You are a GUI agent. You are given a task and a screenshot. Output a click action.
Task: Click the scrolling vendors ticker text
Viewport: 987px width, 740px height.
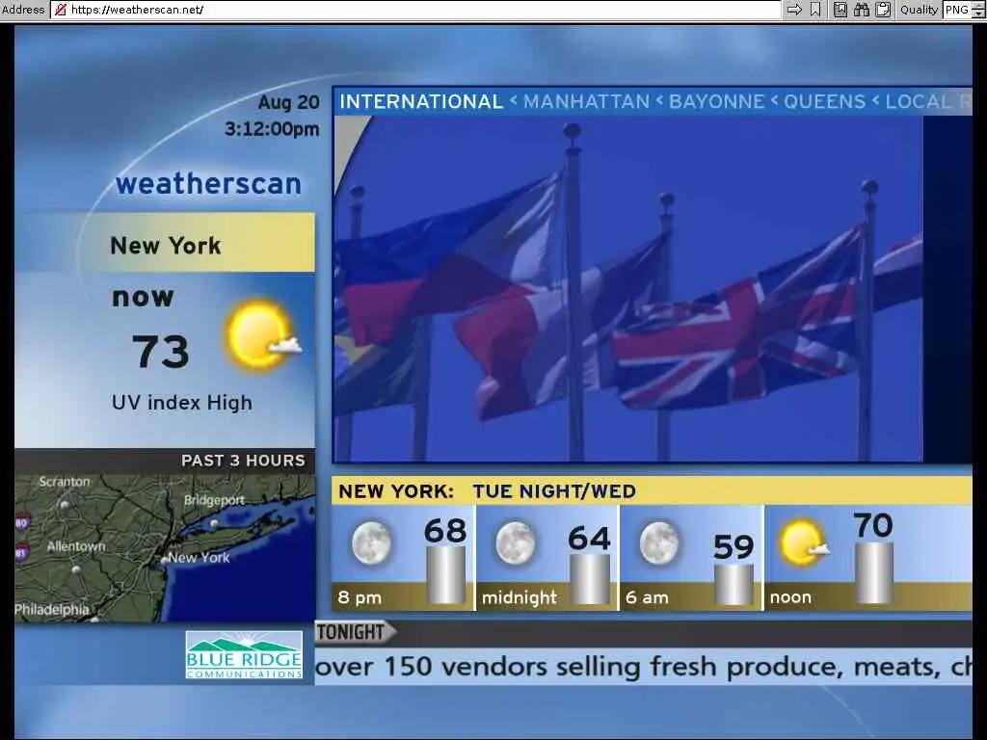[643, 667]
